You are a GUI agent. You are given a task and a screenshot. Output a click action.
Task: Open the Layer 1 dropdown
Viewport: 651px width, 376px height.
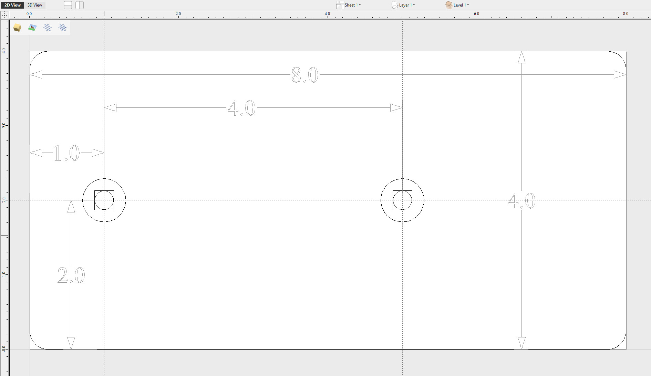407,5
